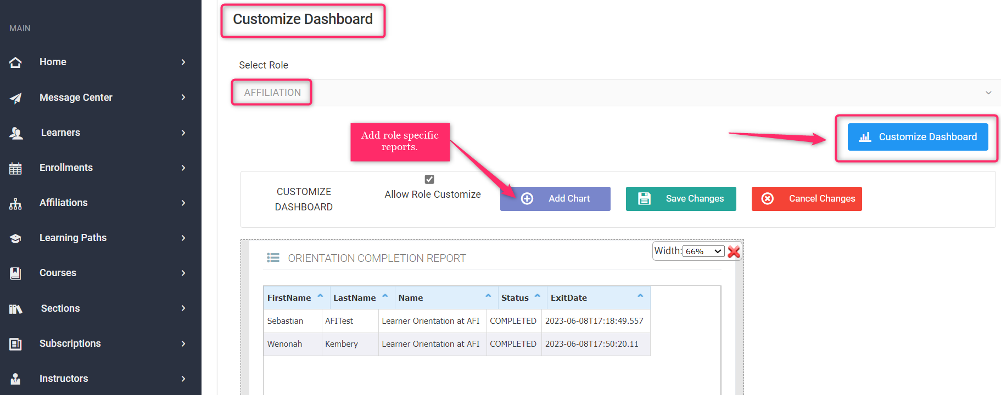The image size is (1001, 395).
Task: Click the Subscriptions newspaper icon
Action: 15,344
